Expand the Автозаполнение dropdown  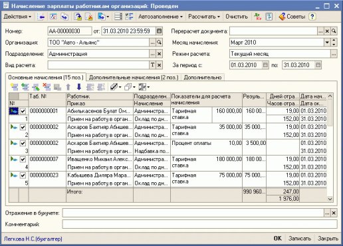pos(160,17)
